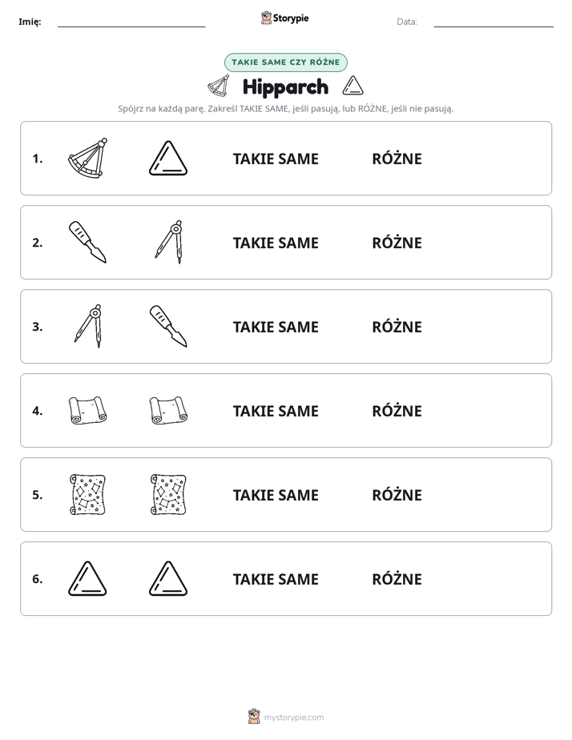Choose TAKIE SAME for pair 4
572x740 pixels.
click(x=276, y=411)
